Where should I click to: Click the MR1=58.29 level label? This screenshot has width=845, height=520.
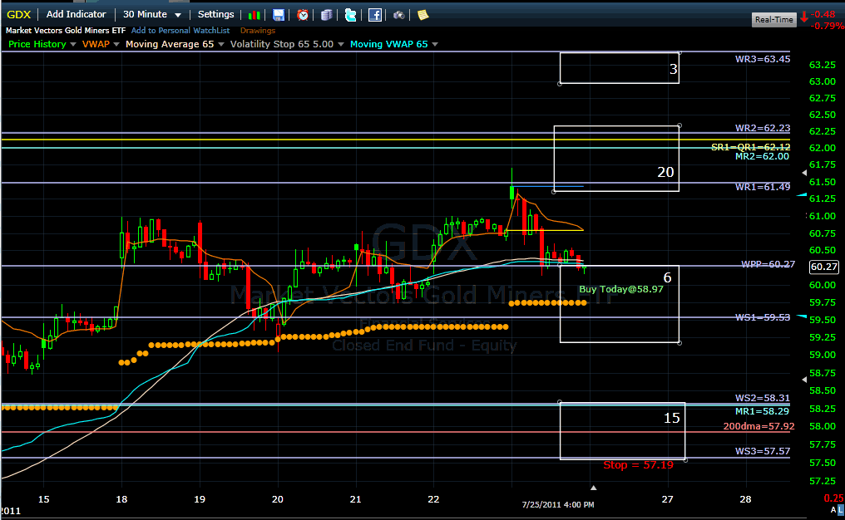(762, 411)
